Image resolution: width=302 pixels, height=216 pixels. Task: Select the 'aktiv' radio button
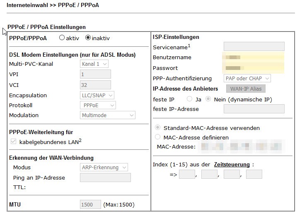(x=62, y=38)
